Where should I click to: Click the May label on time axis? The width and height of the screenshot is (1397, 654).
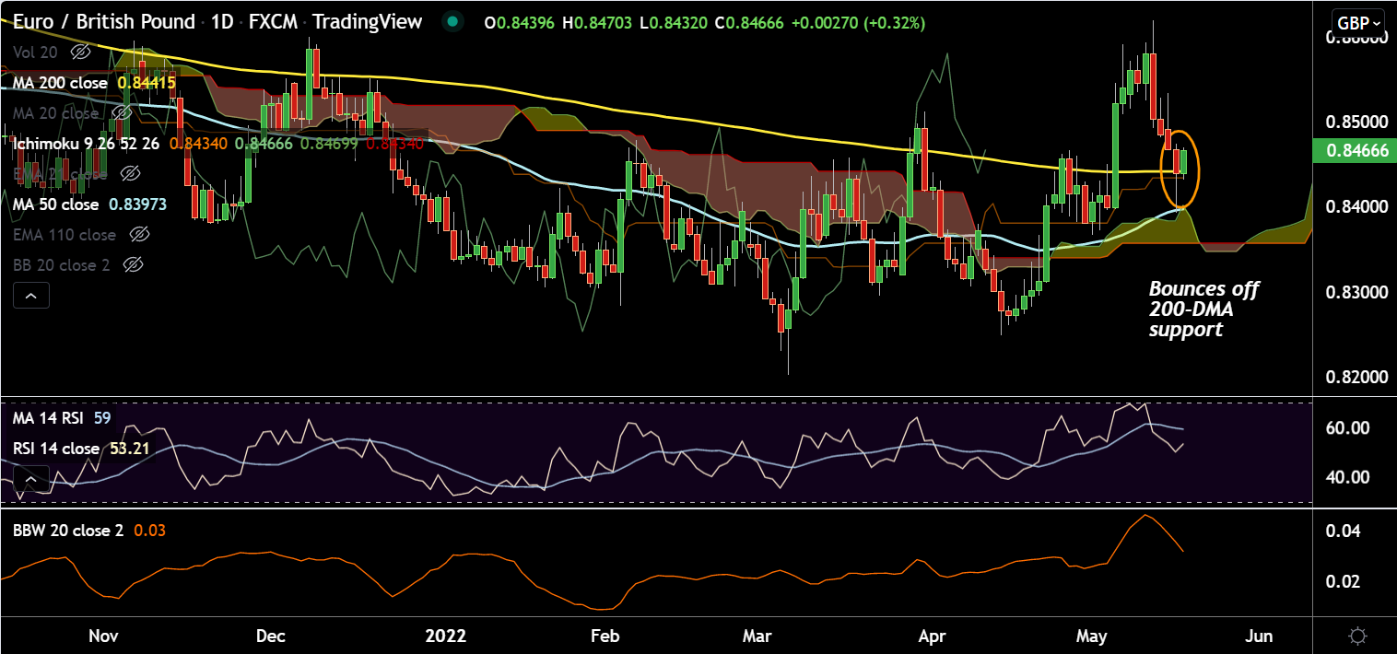pyautogui.click(x=1092, y=636)
